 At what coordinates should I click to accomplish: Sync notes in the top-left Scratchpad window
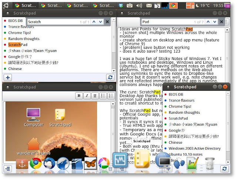[x=110, y=77]
